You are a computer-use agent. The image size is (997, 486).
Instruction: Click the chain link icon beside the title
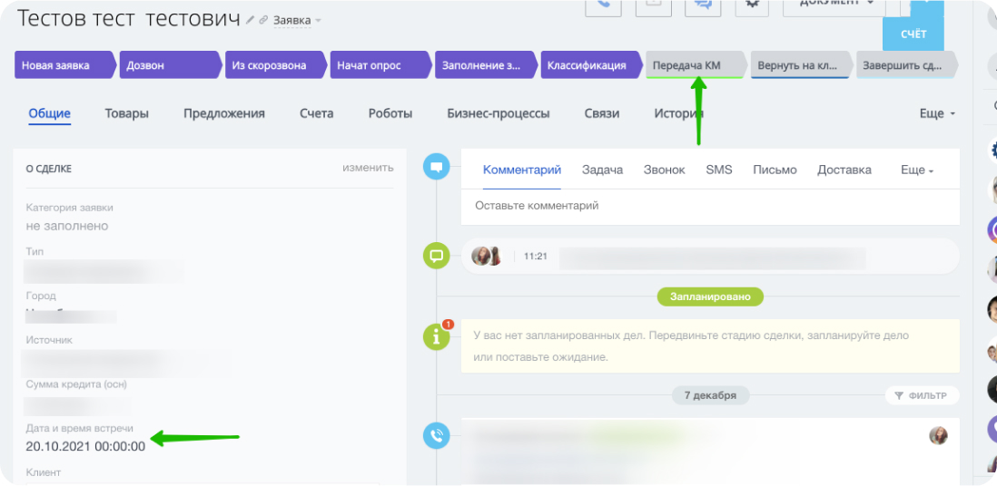263,20
